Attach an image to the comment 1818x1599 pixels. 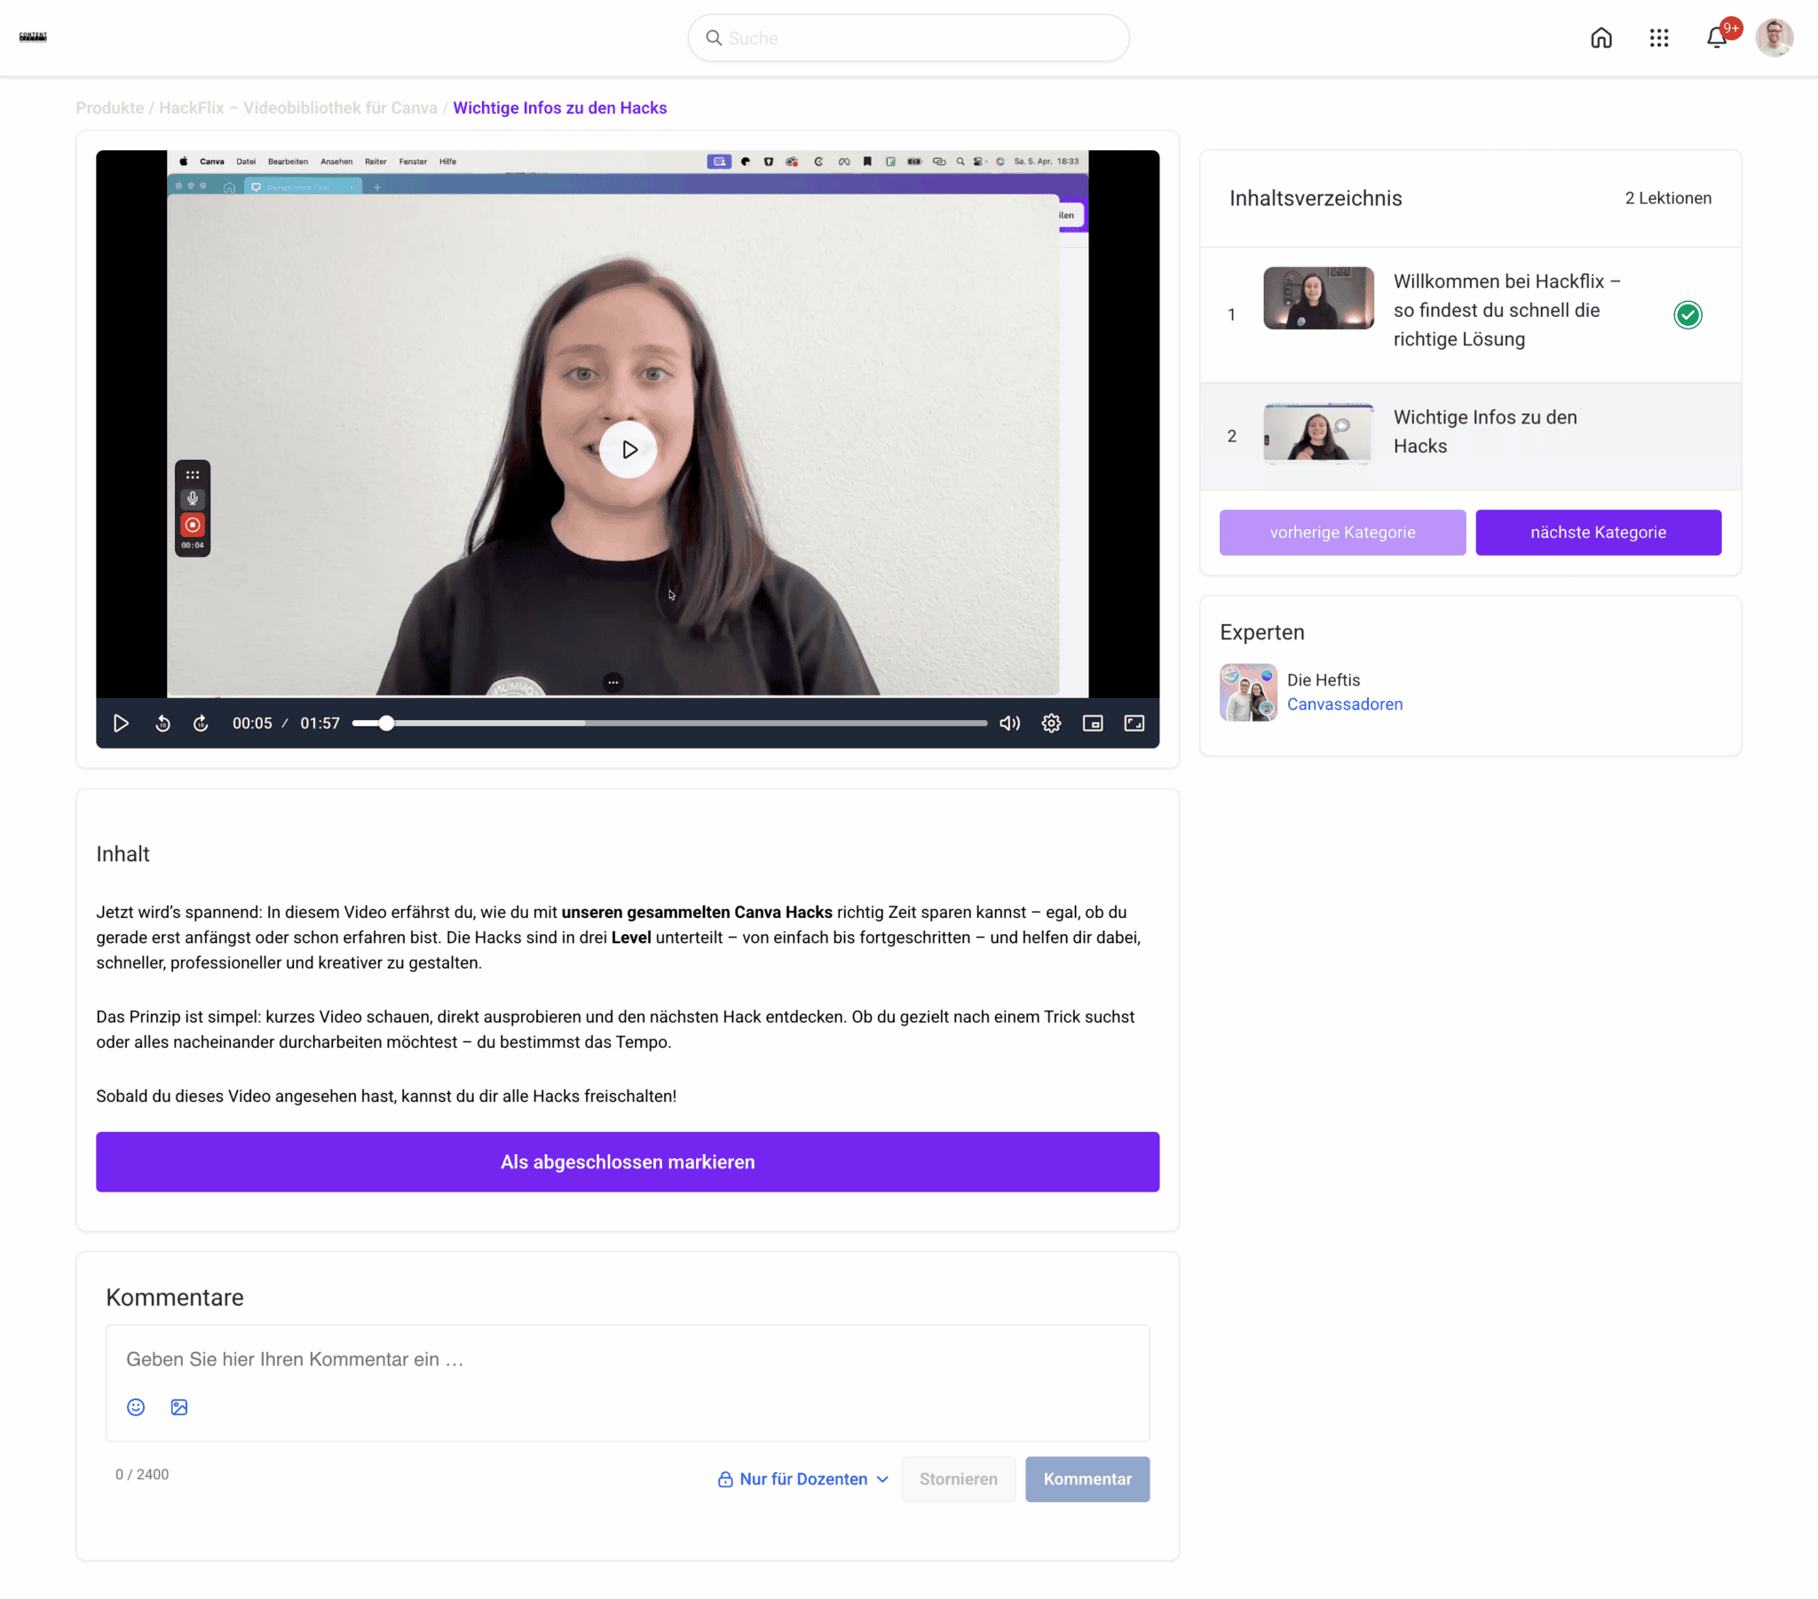tap(178, 1407)
